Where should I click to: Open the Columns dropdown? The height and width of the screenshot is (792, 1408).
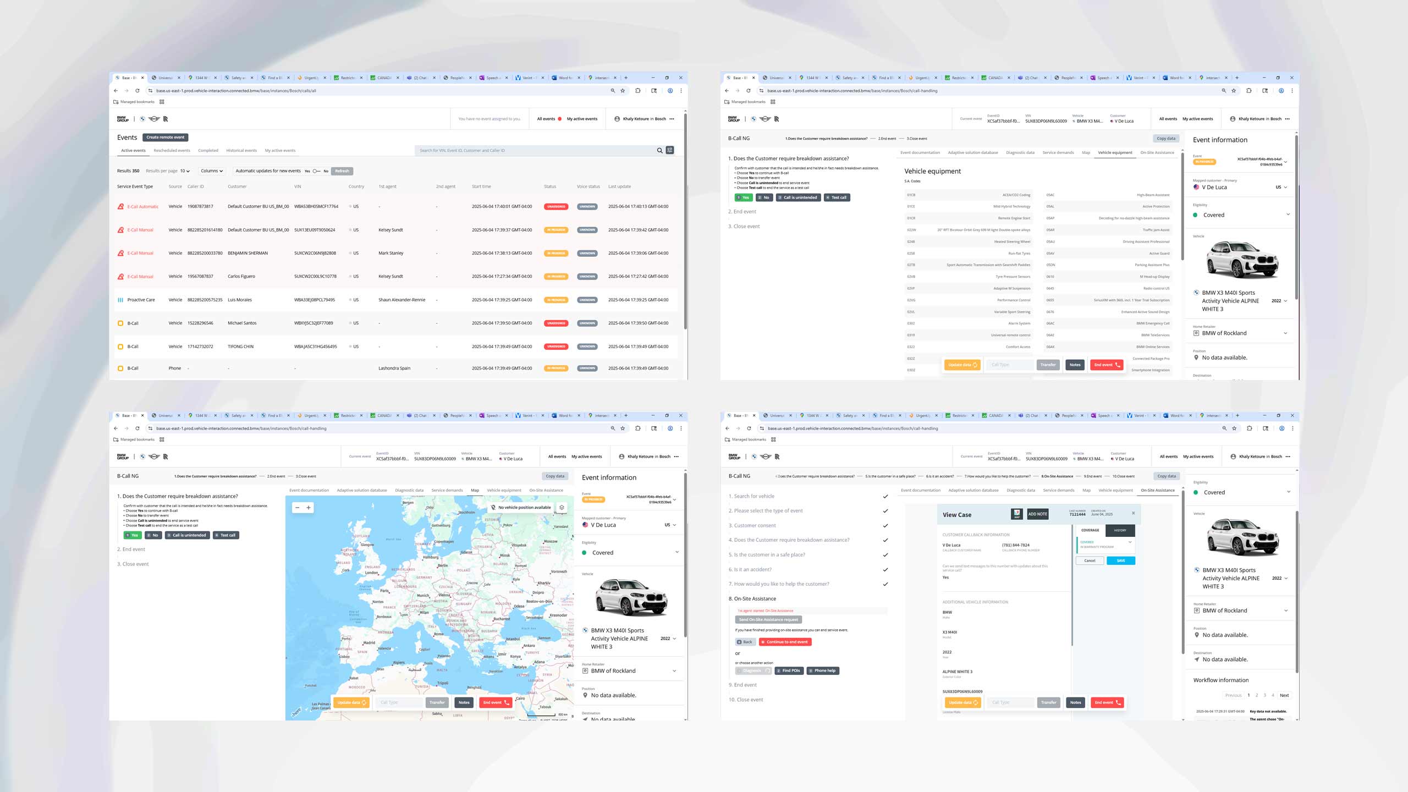tap(212, 171)
